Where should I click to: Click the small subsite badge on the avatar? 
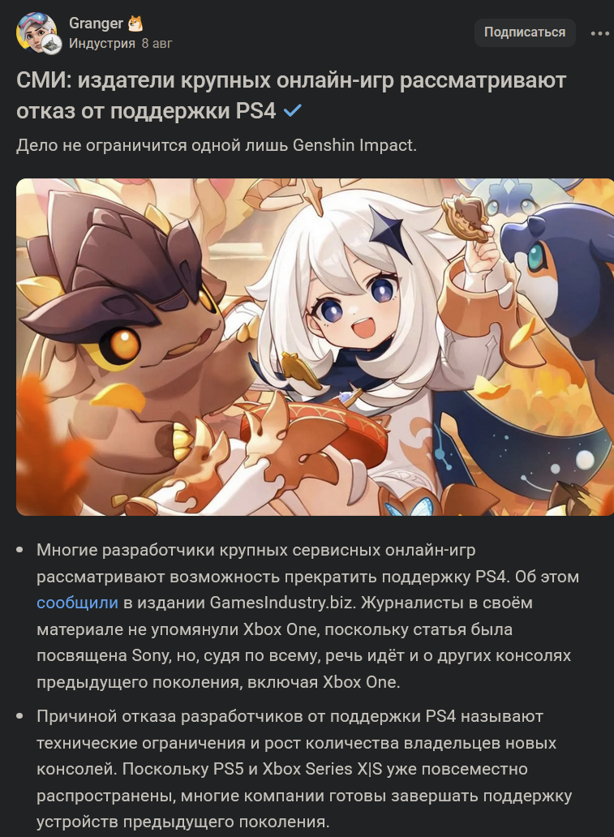click(x=52, y=45)
